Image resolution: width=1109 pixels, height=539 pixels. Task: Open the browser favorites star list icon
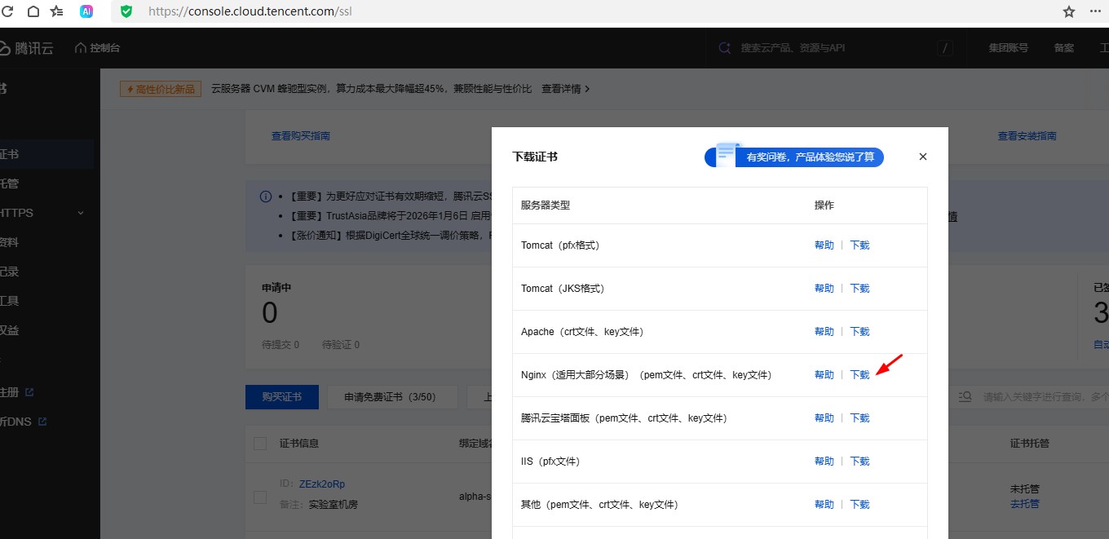(57, 11)
